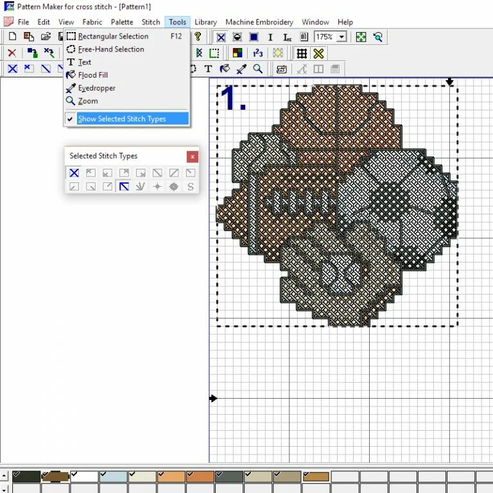Click the palette scroll up arrow
493x493 pixels.
click(4, 476)
